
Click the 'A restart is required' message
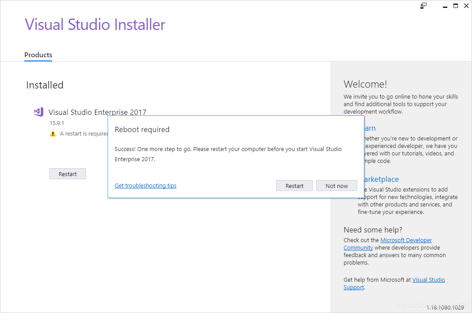click(x=84, y=134)
